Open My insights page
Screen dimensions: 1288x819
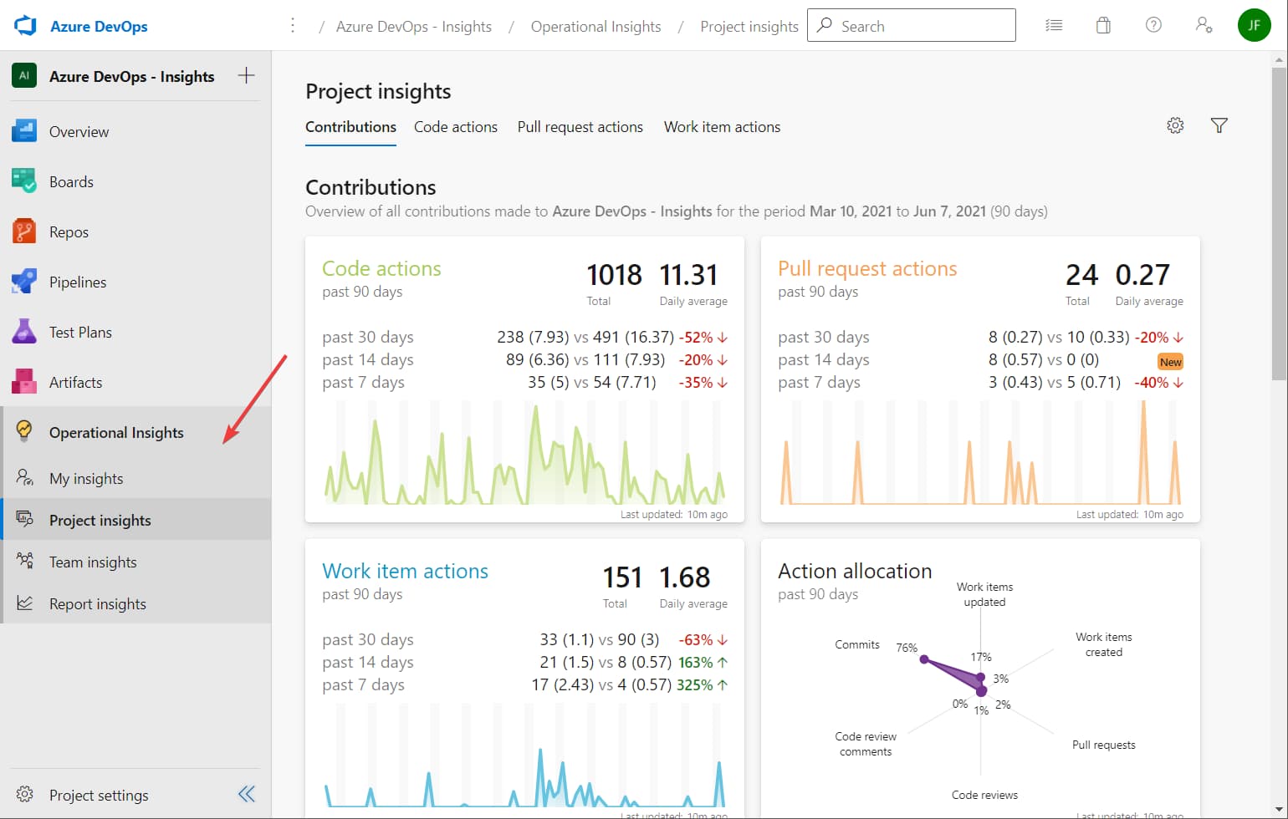135,478
